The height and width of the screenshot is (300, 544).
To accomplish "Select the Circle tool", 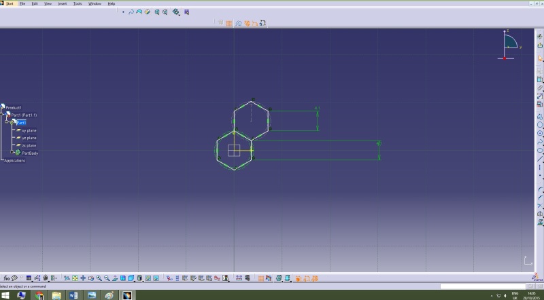I will pos(540,134).
